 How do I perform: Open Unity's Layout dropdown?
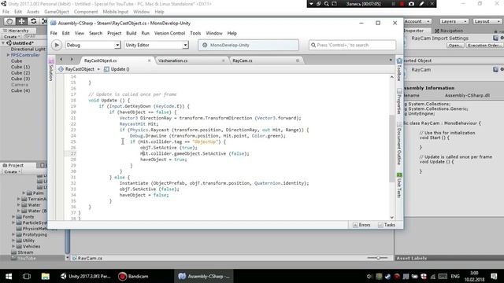[x=487, y=21]
